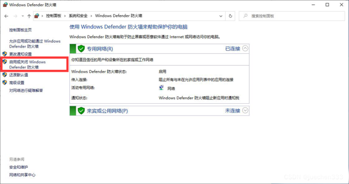Click shield icon beside 启用或关闭 Windows Defender 防火墙
Viewport: 349px width, 184px height.
coord(5,61)
